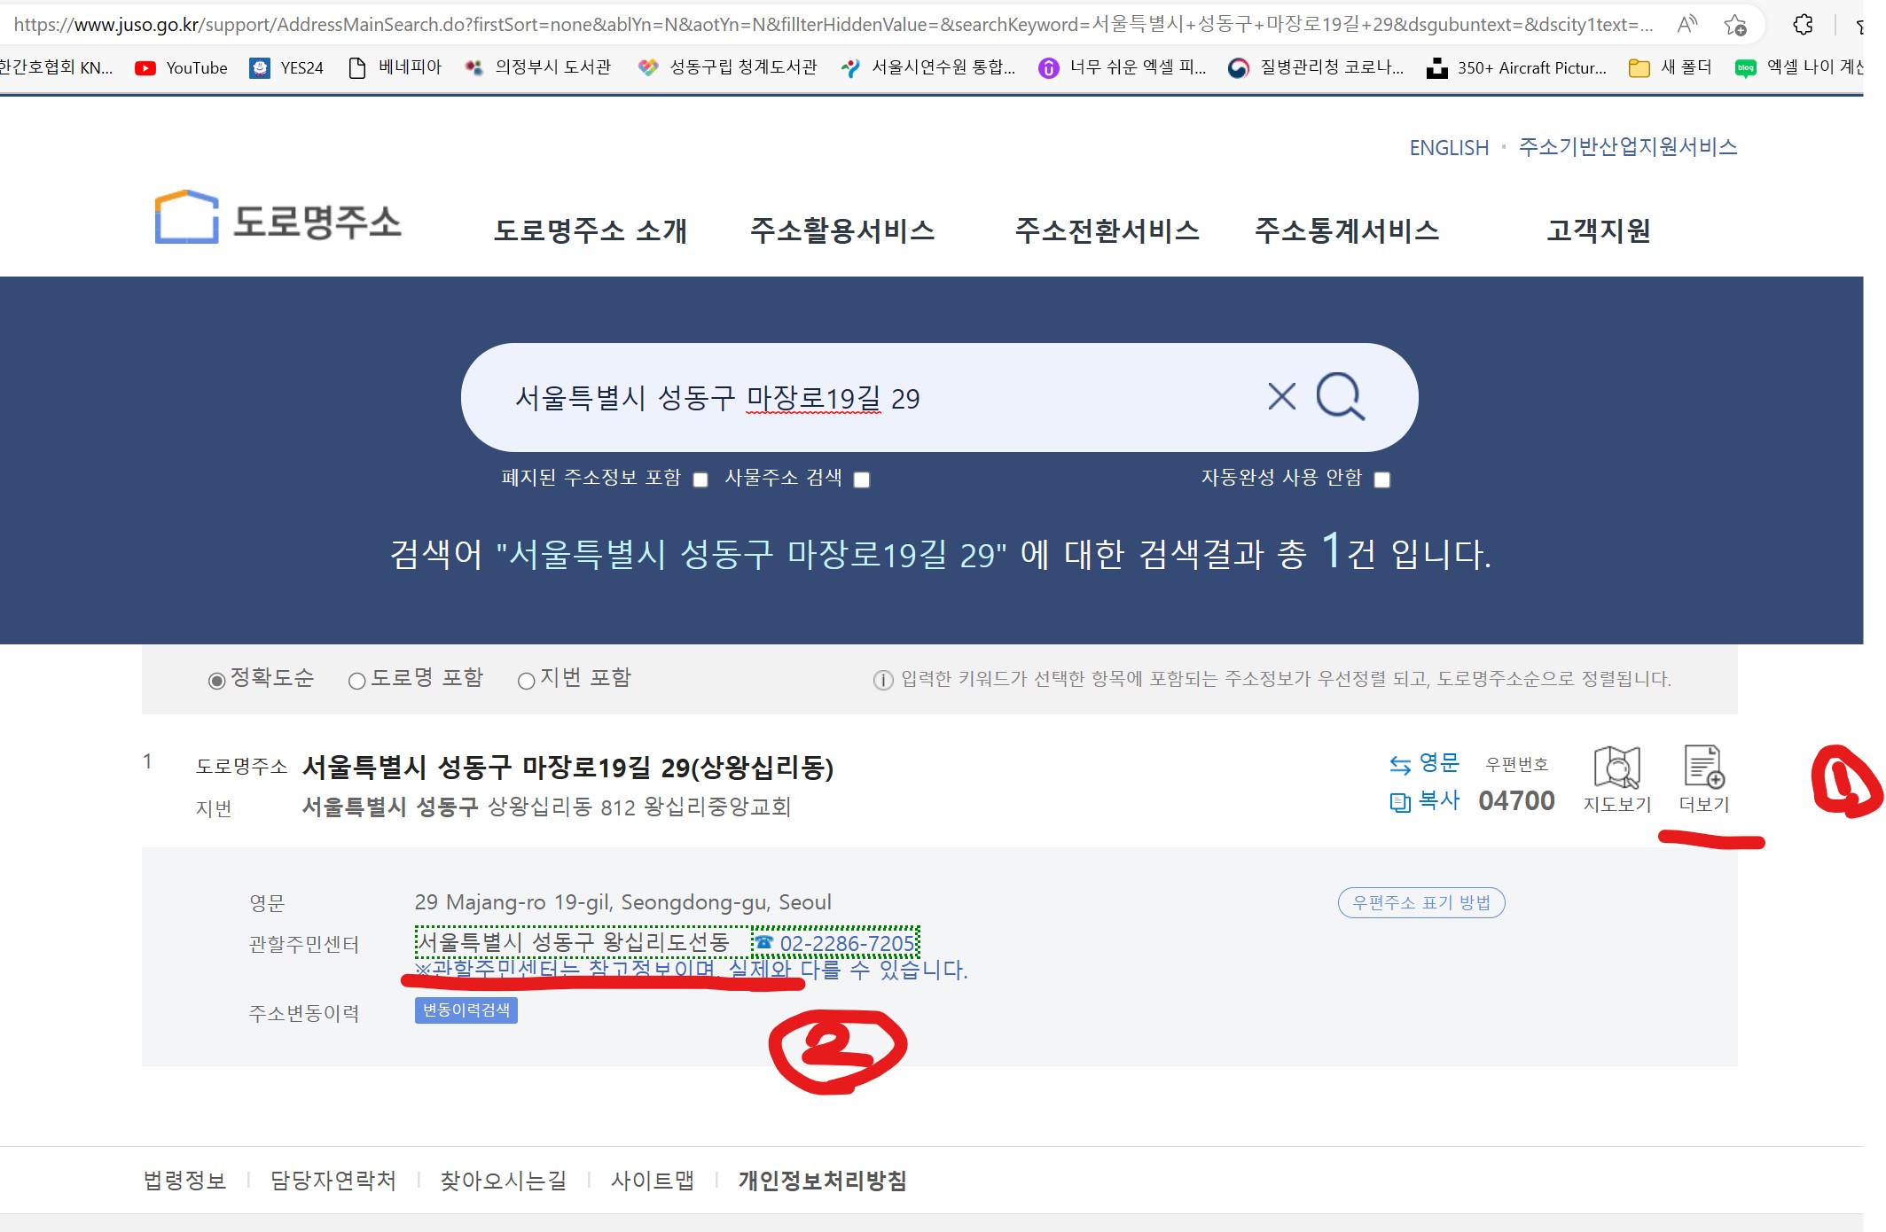
Task: Enable 자동완성 사용 안함 checkbox
Action: click(x=1381, y=480)
